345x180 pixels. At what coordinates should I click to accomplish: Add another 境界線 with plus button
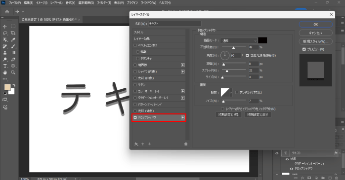click(x=182, y=65)
